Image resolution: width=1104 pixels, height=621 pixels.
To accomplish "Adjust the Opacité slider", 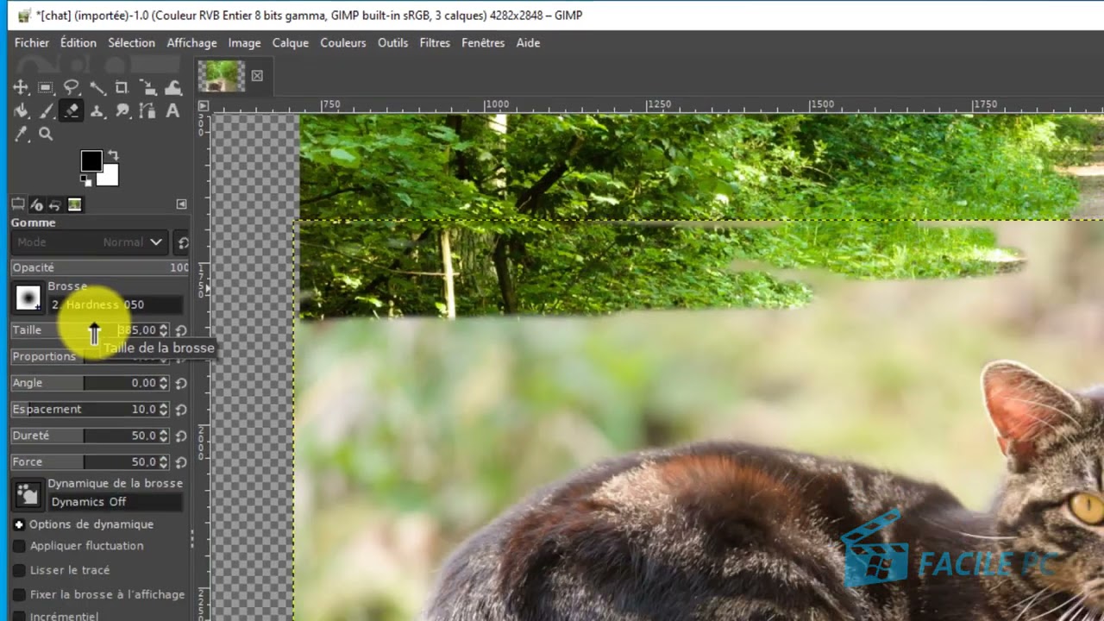I will pos(100,267).
